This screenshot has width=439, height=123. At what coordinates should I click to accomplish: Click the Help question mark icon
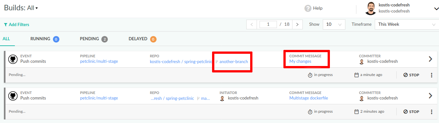tap(308, 8)
